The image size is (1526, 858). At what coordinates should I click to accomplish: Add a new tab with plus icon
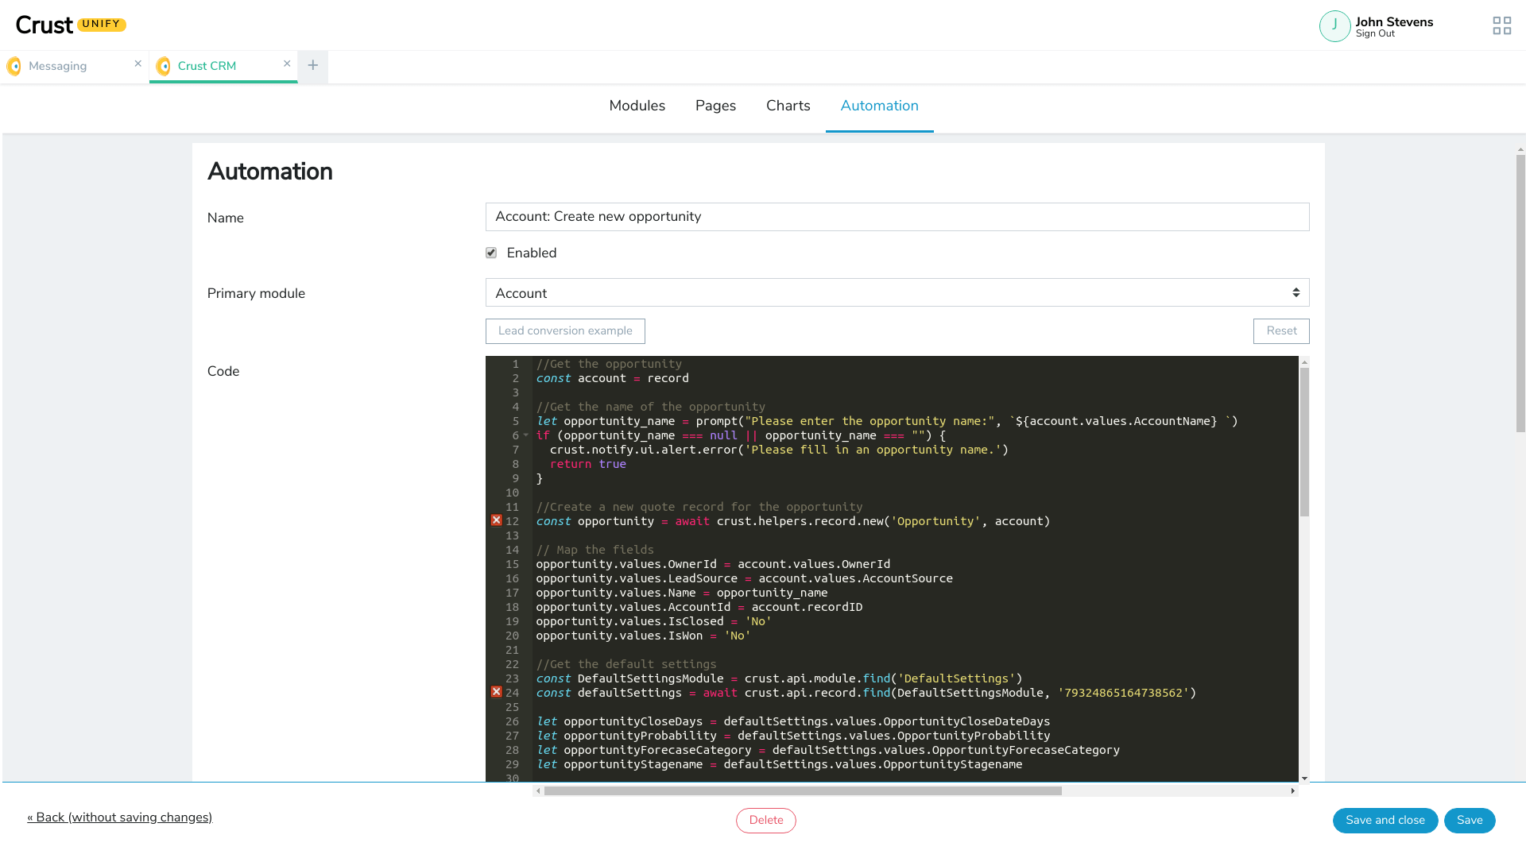tap(313, 65)
